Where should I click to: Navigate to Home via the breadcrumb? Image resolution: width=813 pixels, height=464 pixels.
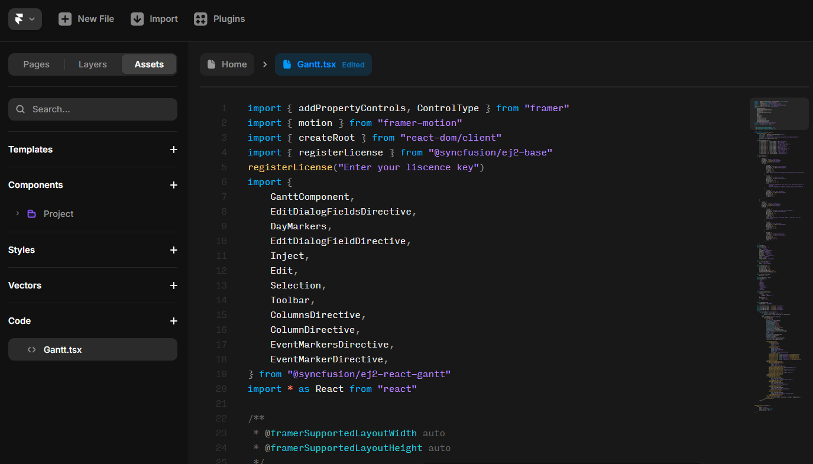click(x=227, y=64)
